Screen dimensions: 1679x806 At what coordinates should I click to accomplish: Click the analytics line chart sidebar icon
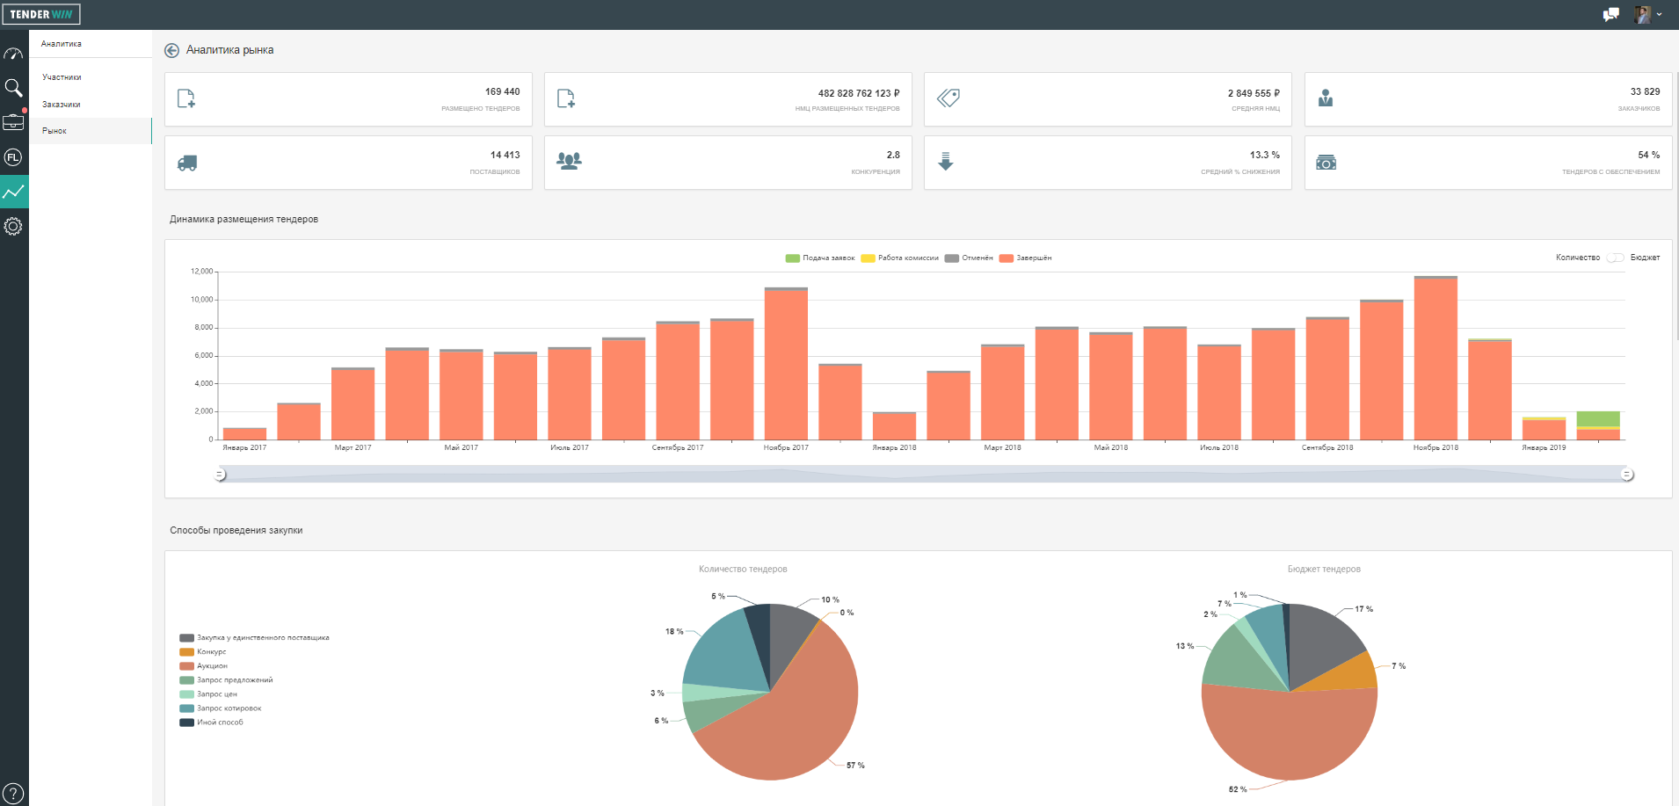coord(13,192)
